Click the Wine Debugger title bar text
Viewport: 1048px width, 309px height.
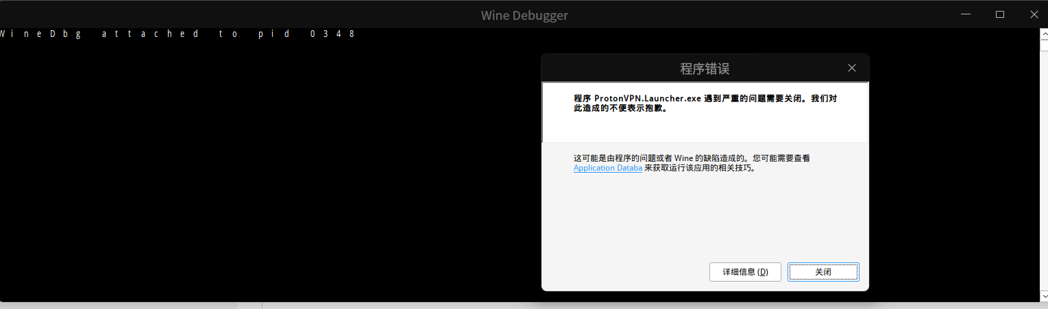coord(524,15)
